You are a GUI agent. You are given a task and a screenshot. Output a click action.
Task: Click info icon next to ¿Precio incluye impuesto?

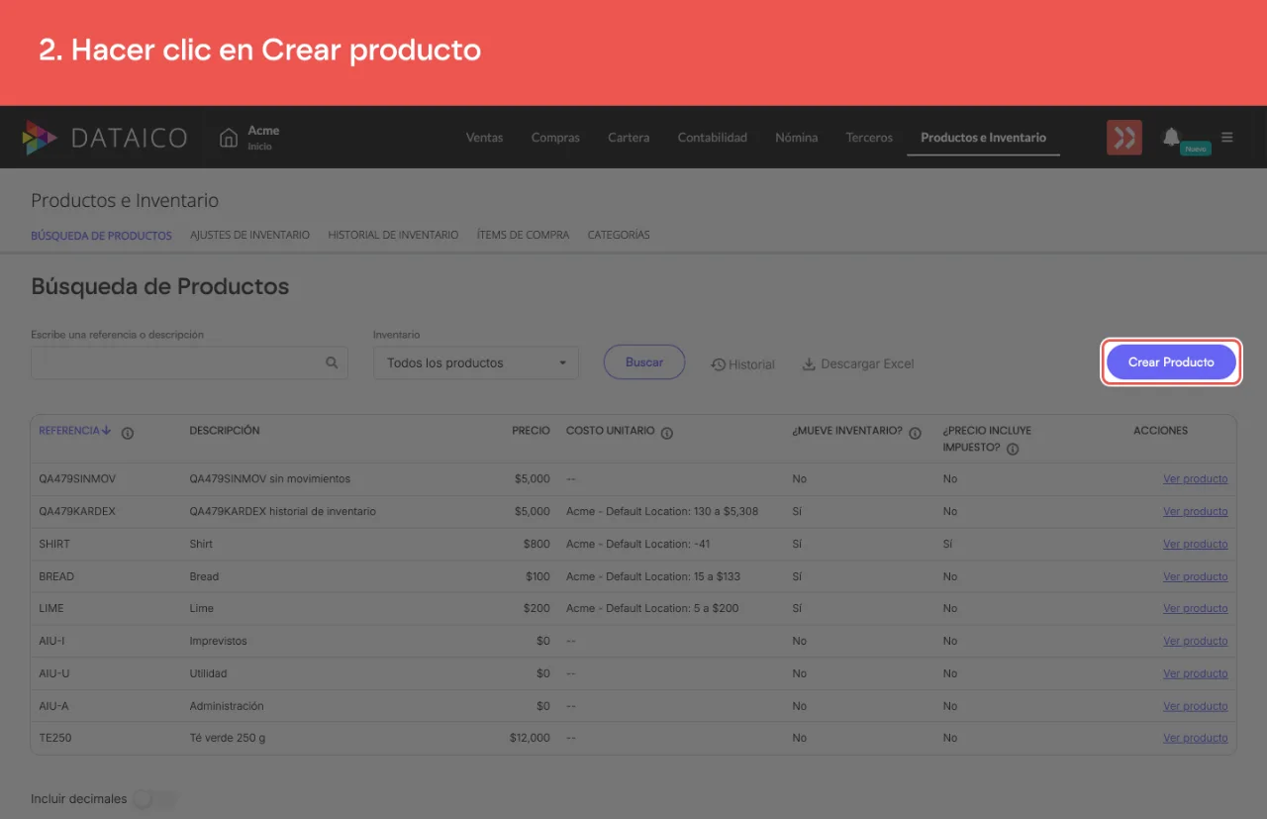click(x=1013, y=449)
